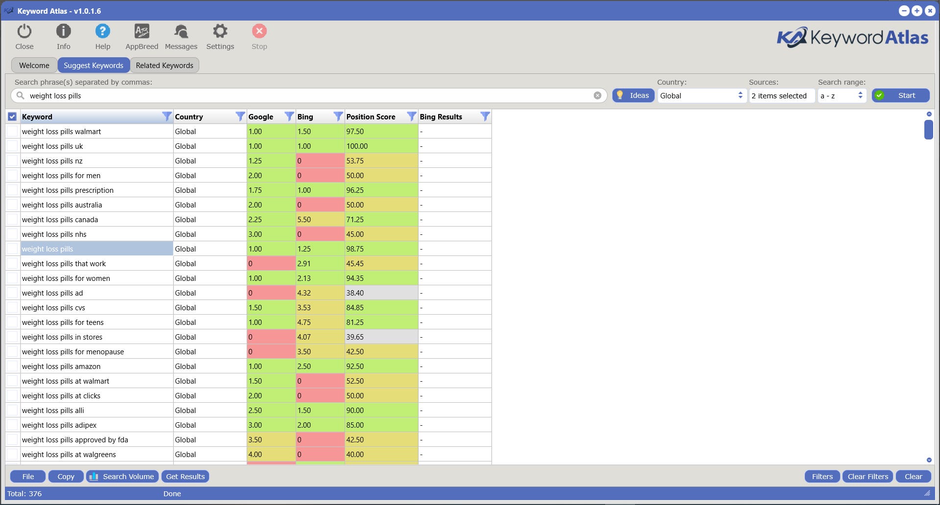Open the Search range a - z dropdown
Image resolution: width=940 pixels, height=505 pixels.
click(842, 95)
